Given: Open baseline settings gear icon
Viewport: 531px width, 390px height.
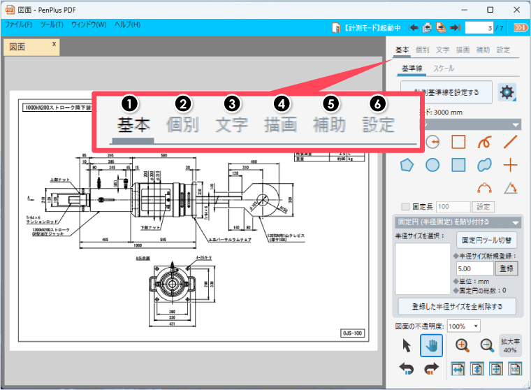Looking at the screenshot, I should coord(507,92).
